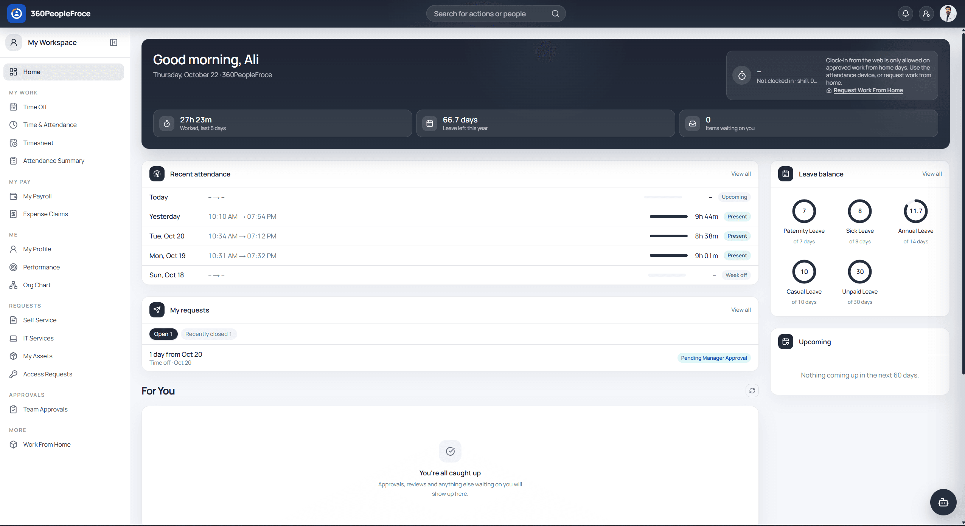Click the My Assets box icon
Screen dimensions: 965x526
13,356
